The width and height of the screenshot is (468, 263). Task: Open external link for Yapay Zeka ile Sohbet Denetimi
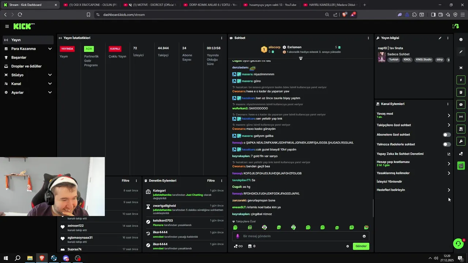[x=449, y=154]
